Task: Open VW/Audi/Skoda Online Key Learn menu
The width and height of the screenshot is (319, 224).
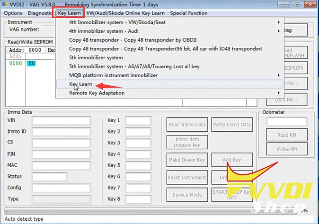Action: coord(125,13)
